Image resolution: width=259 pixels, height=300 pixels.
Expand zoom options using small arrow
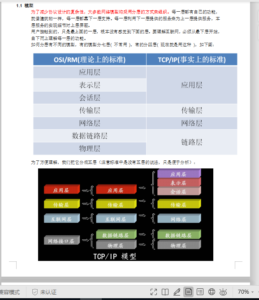pos(253,292)
